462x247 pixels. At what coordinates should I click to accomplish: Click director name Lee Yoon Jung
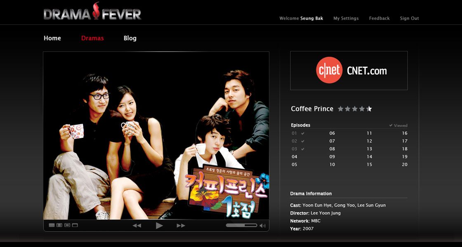point(325,213)
